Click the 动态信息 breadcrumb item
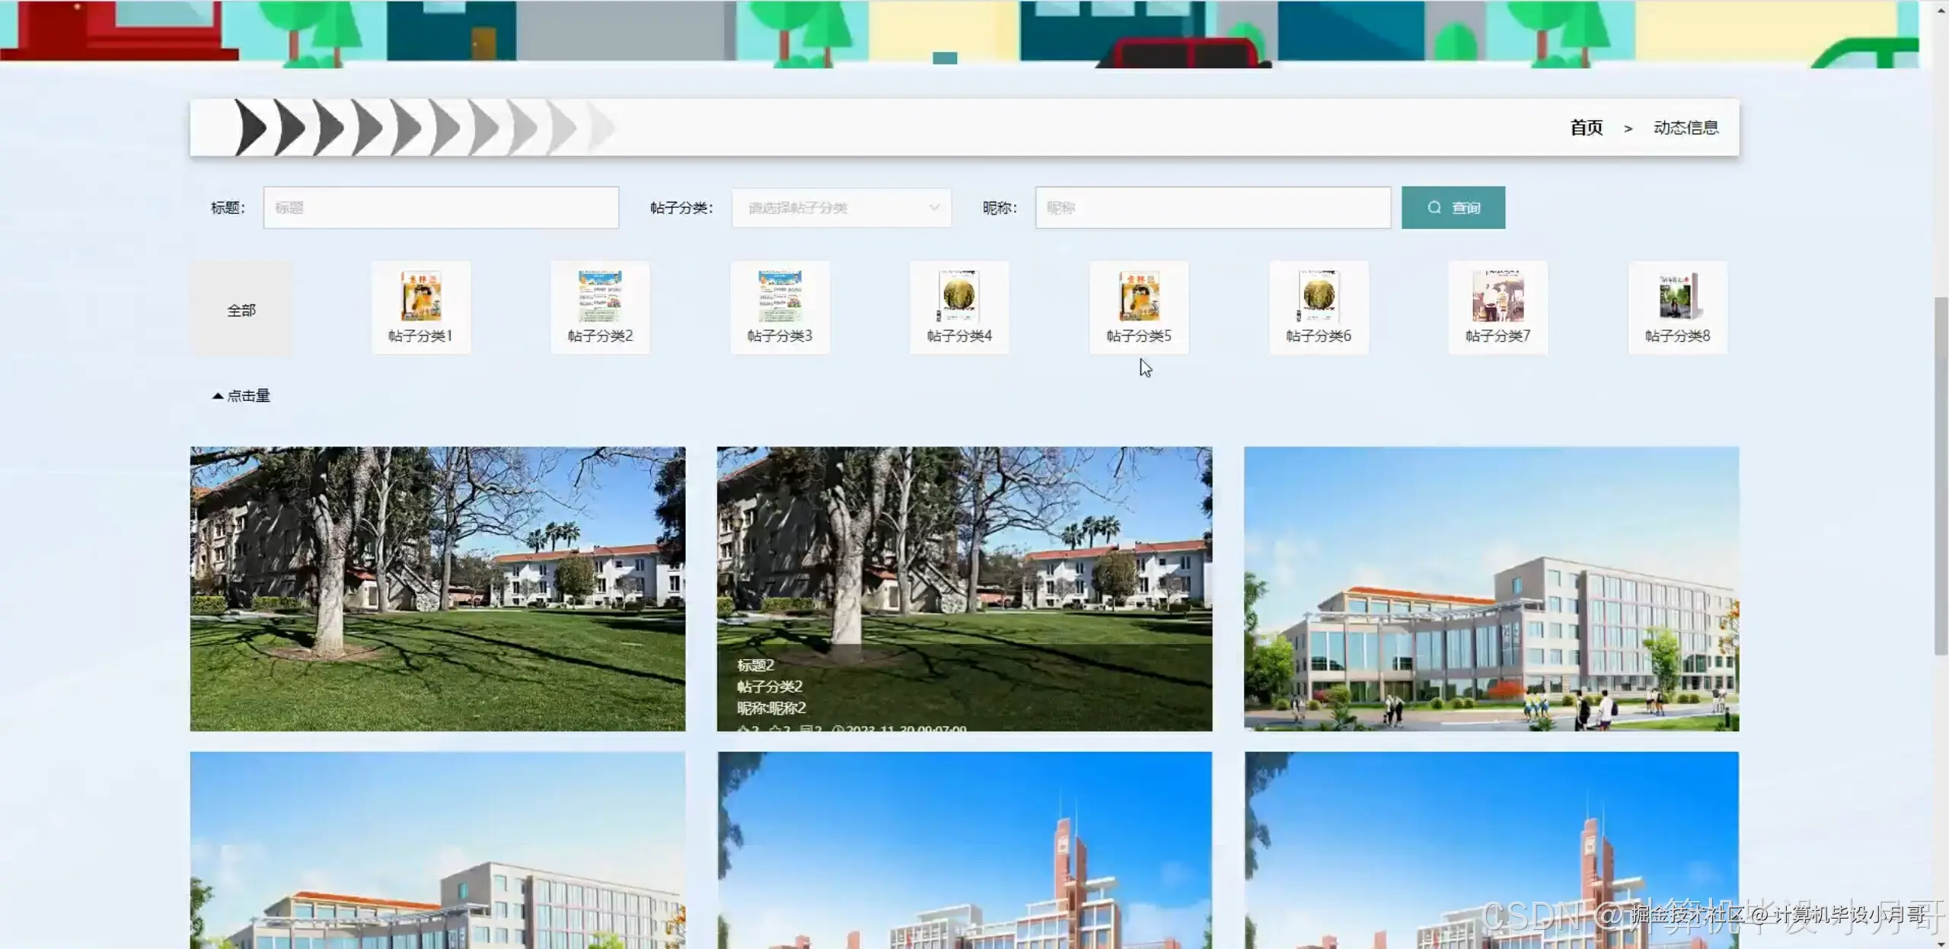This screenshot has height=949, width=1949. pos(1686,128)
